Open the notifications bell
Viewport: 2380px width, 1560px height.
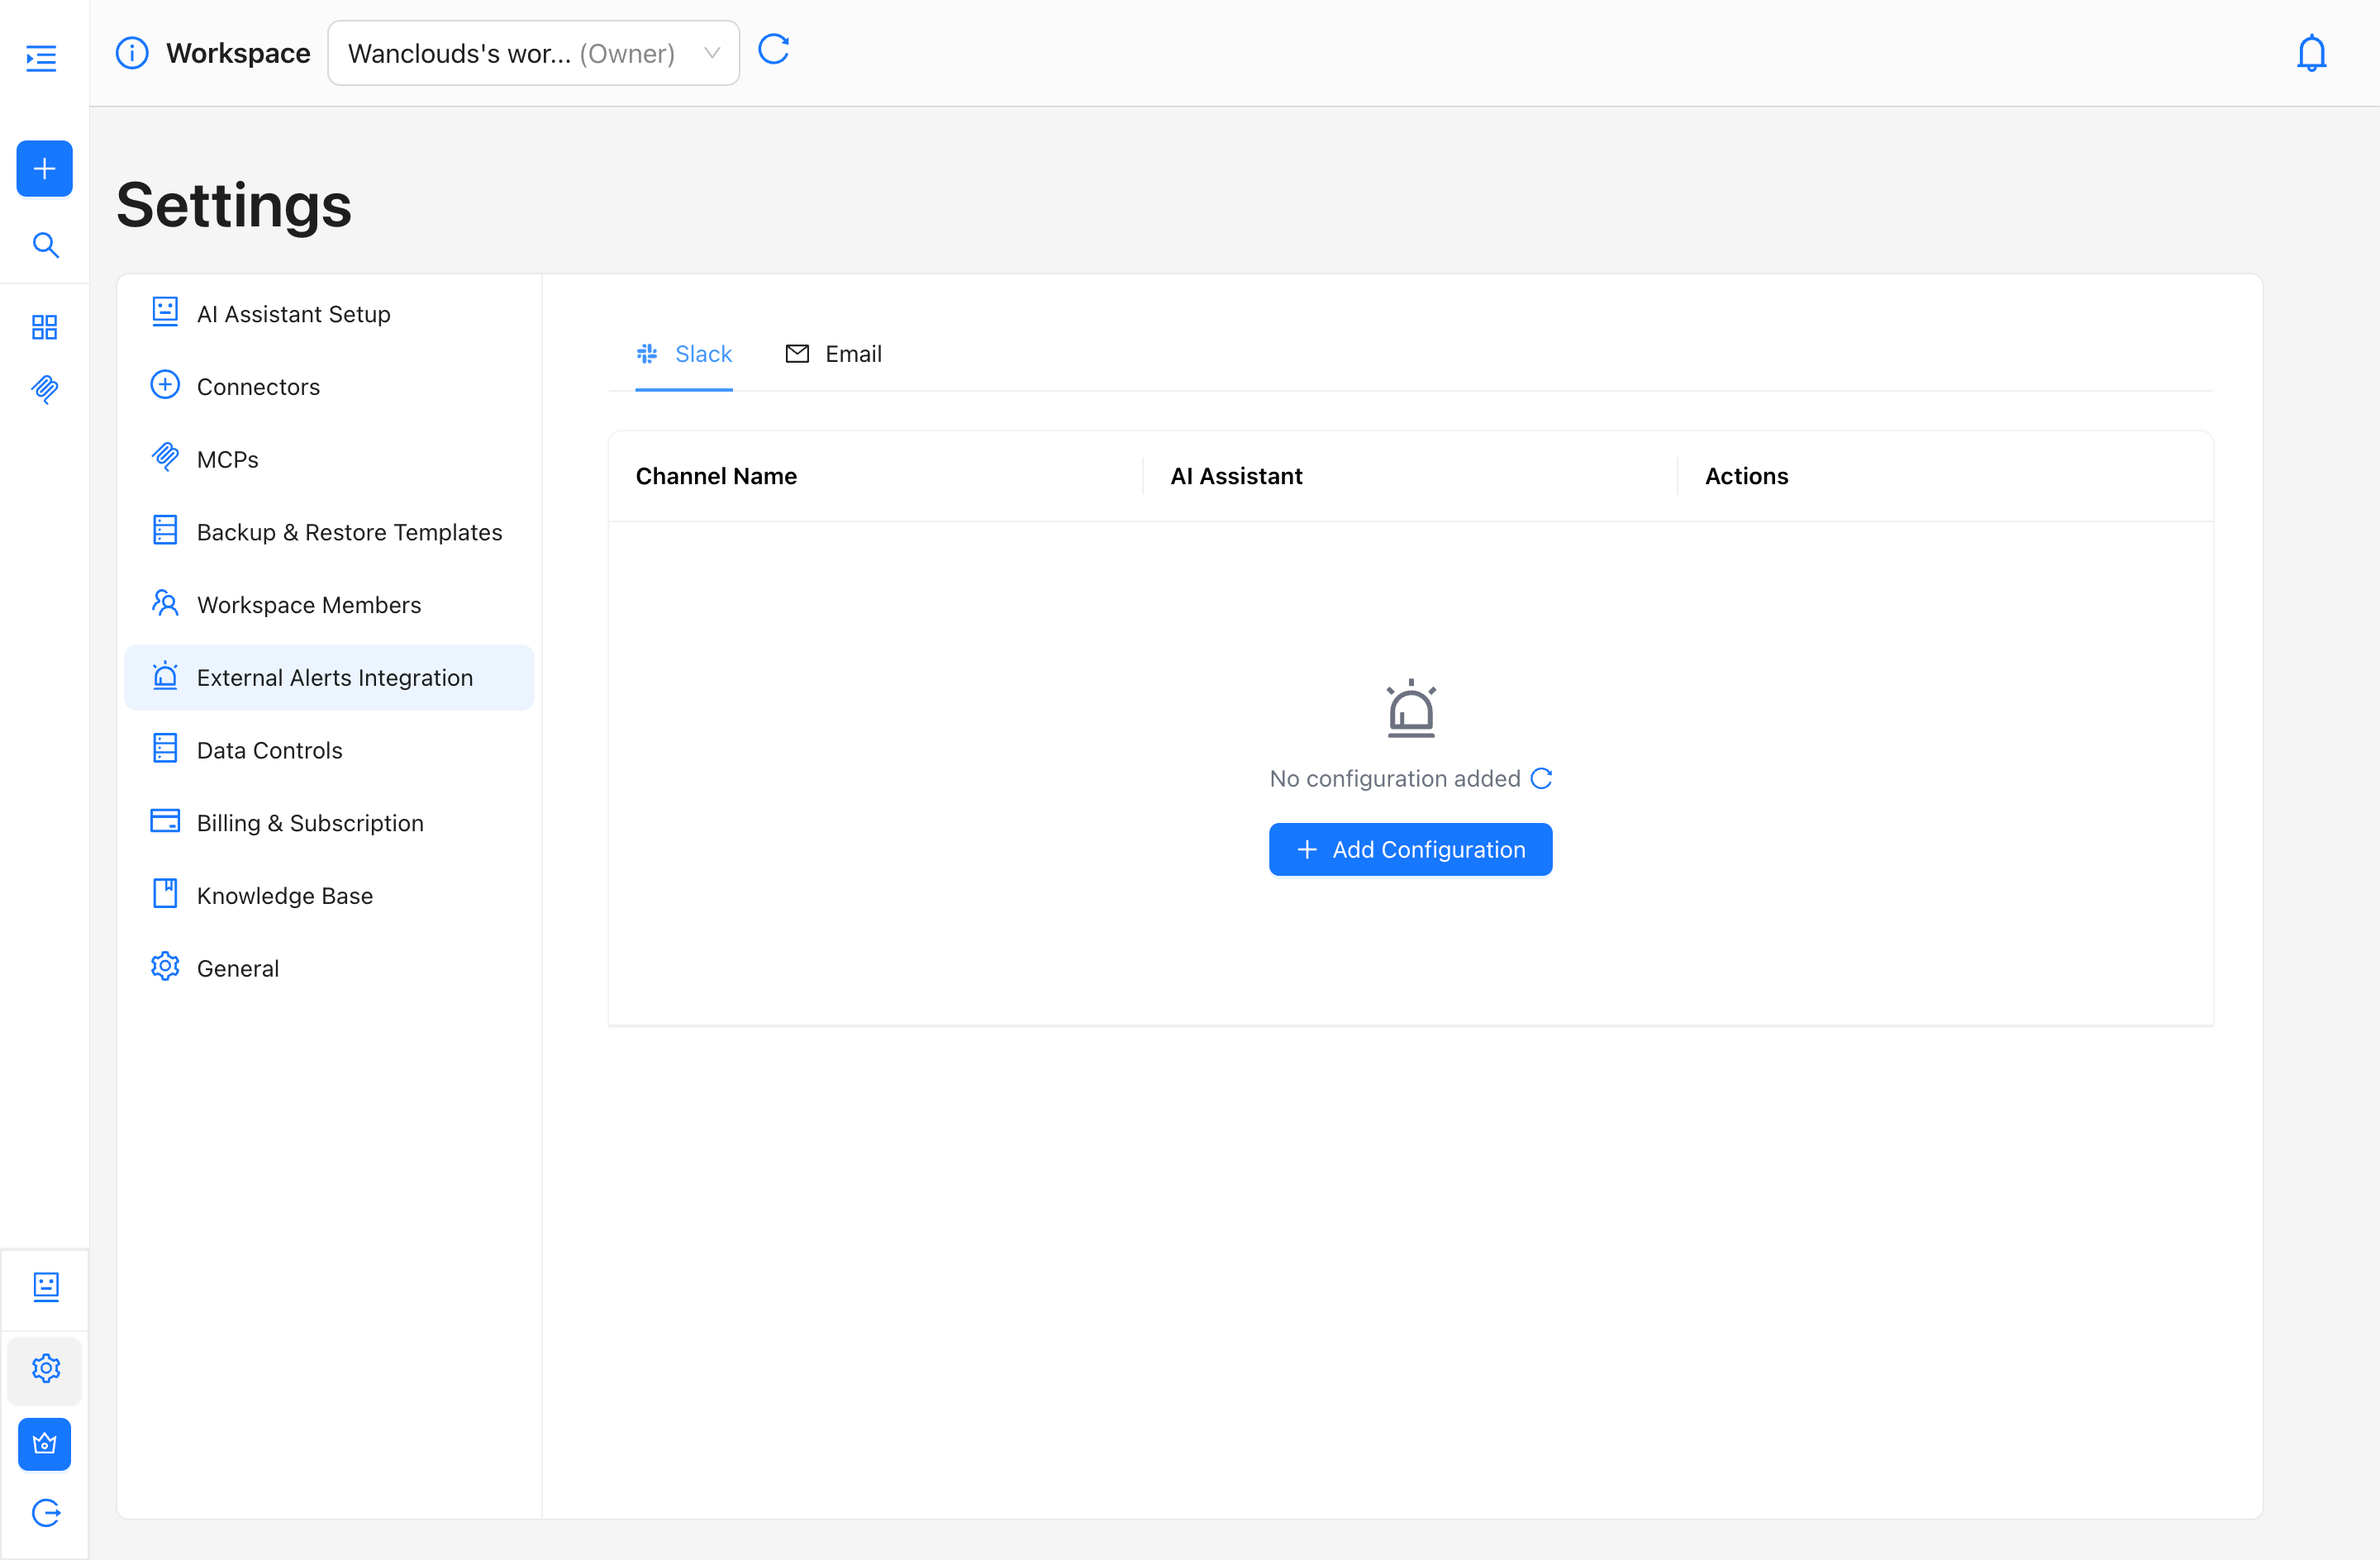click(2310, 53)
